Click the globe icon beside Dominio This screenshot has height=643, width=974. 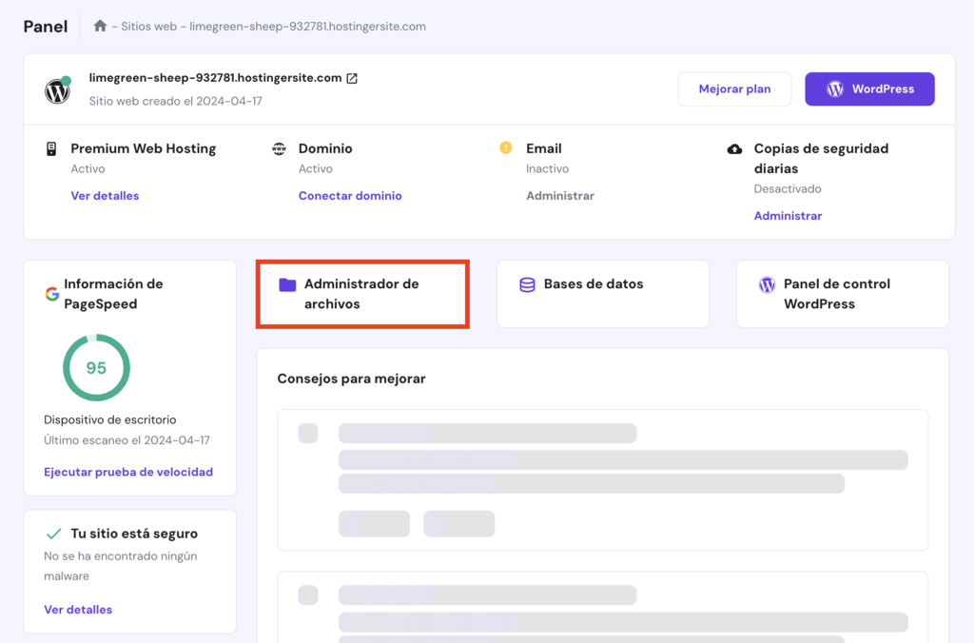(x=279, y=148)
